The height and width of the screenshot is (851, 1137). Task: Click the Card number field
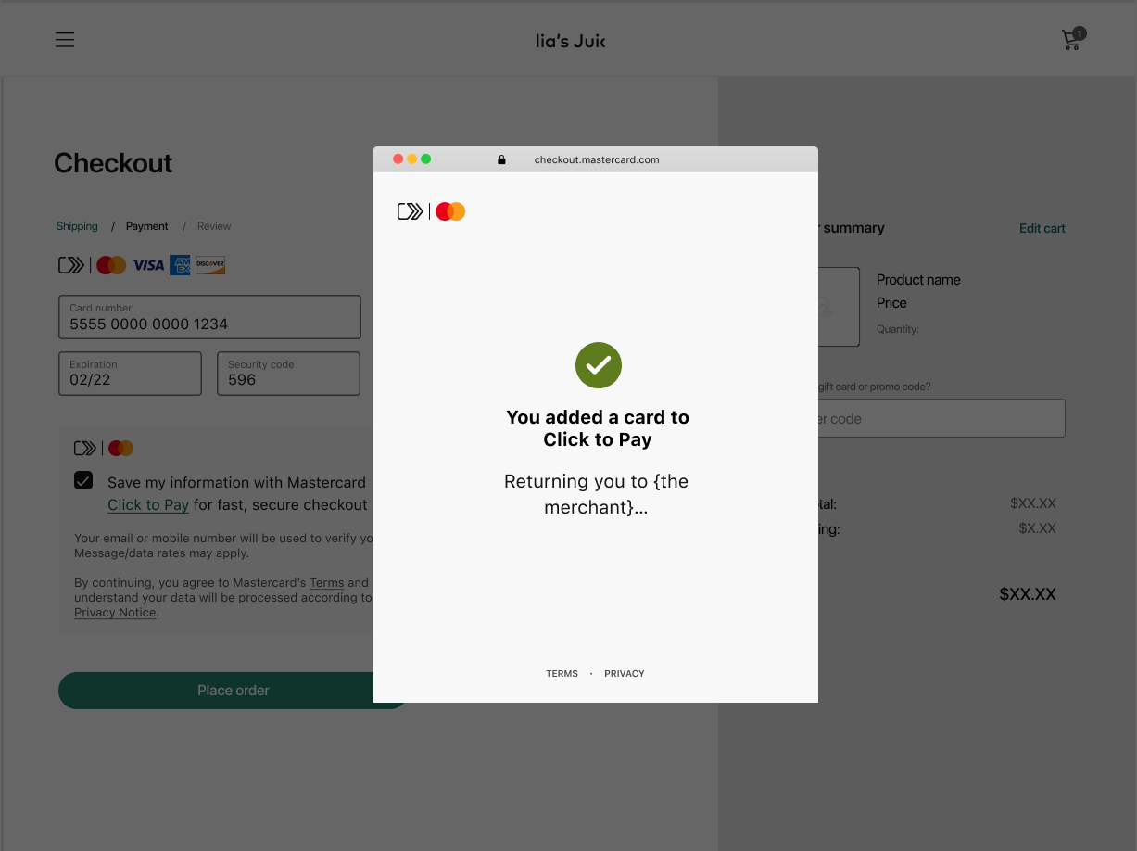tap(209, 317)
